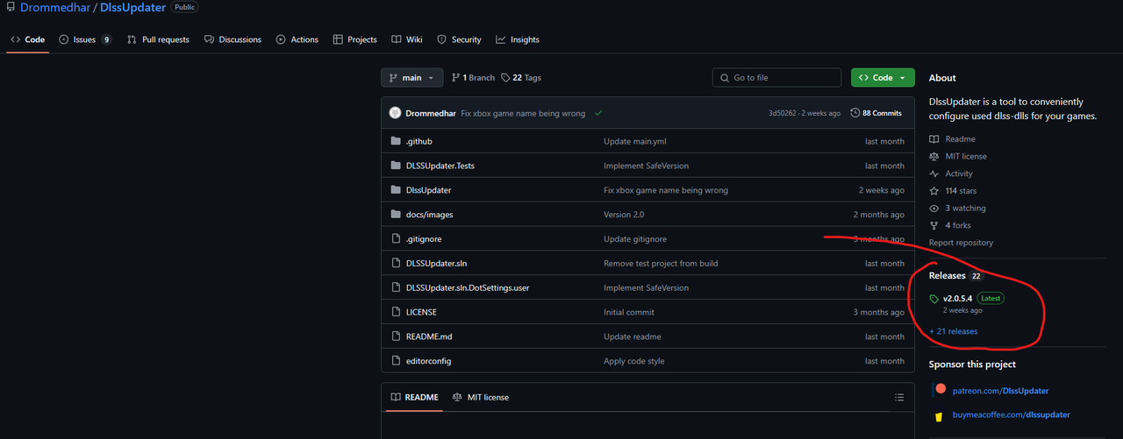The height and width of the screenshot is (439, 1123).
Task: Open the 88 Commits history
Action: click(876, 113)
